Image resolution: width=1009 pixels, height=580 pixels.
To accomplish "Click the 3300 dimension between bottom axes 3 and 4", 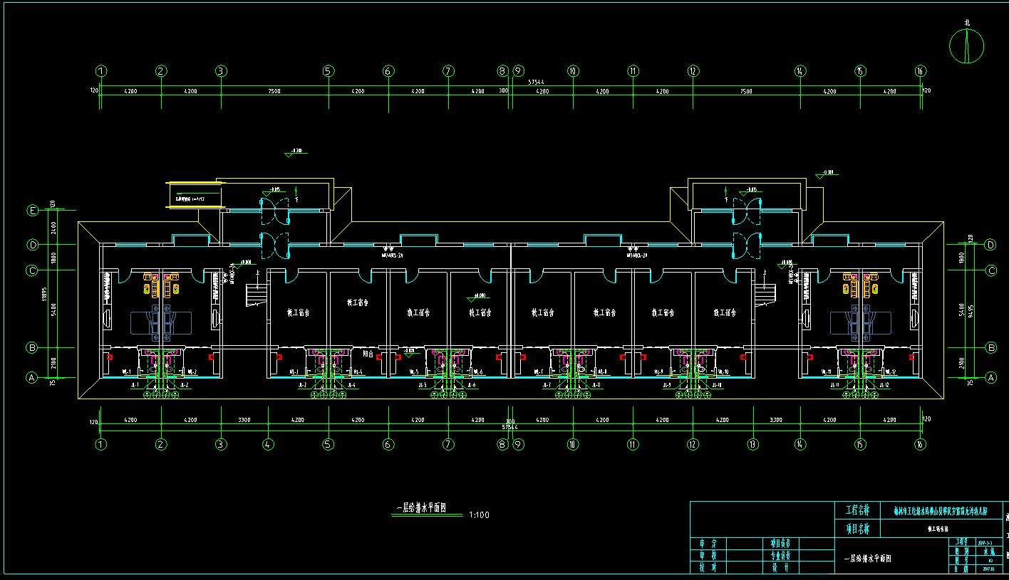I will tap(244, 420).
